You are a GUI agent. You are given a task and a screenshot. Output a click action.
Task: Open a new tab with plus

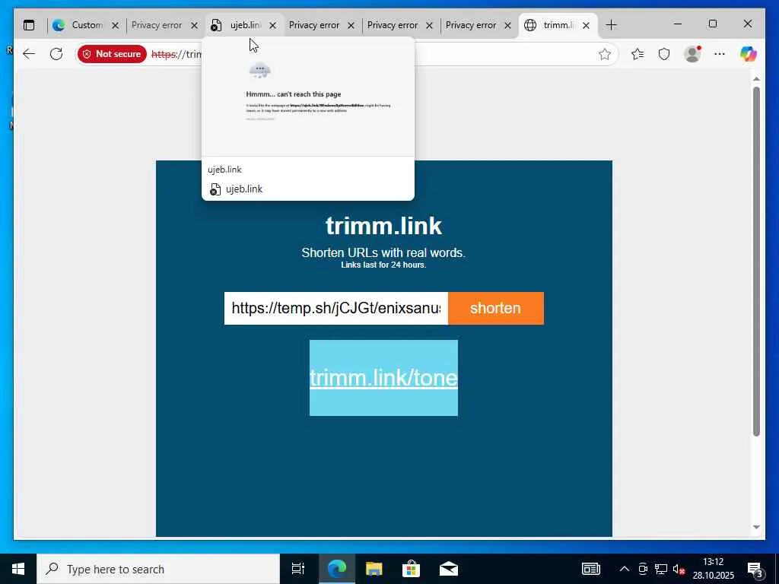(611, 25)
